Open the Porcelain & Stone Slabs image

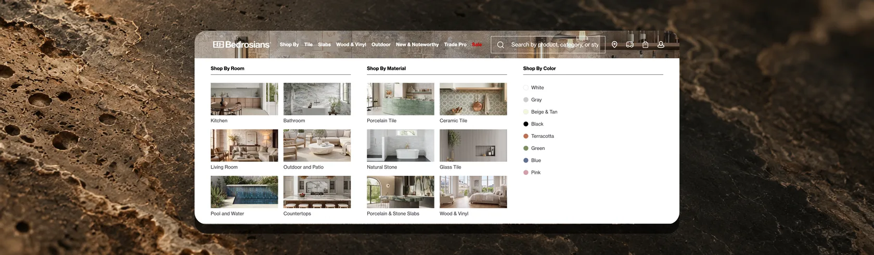click(x=401, y=192)
